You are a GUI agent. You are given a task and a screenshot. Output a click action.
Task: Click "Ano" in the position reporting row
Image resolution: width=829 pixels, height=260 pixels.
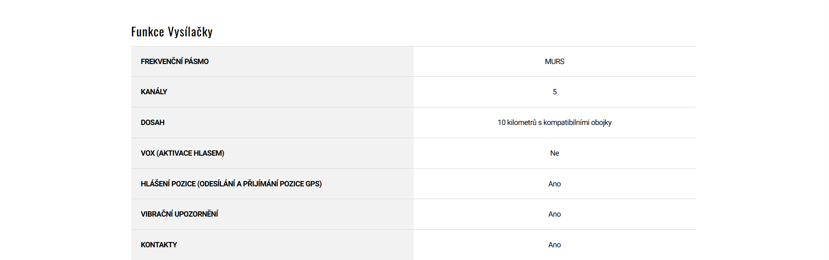tap(554, 184)
